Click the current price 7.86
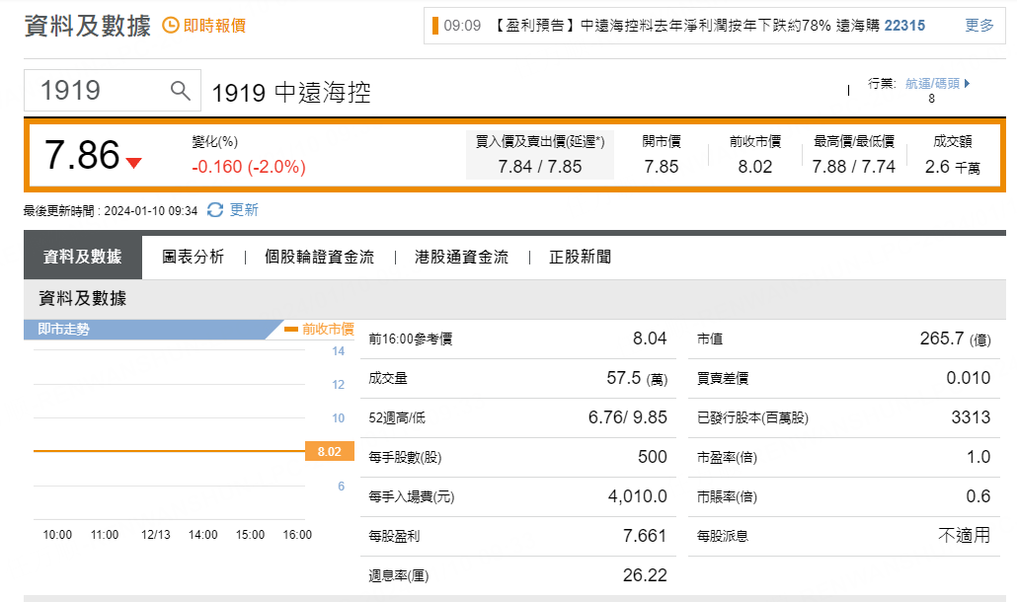Viewport: 1017px width, 602px height. pos(82,156)
